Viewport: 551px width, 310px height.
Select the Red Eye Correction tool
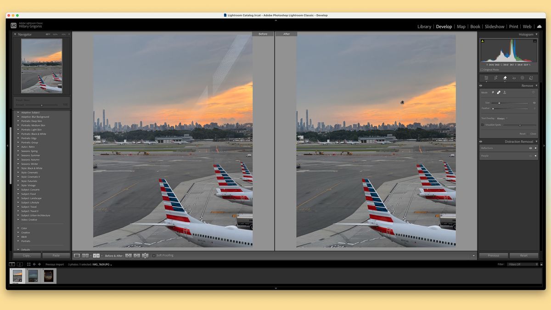tap(514, 78)
